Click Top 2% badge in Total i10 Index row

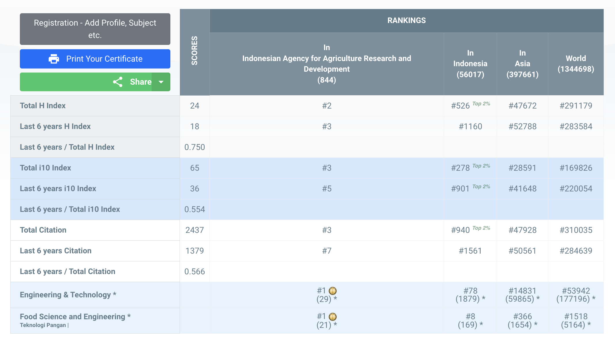pos(481,166)
